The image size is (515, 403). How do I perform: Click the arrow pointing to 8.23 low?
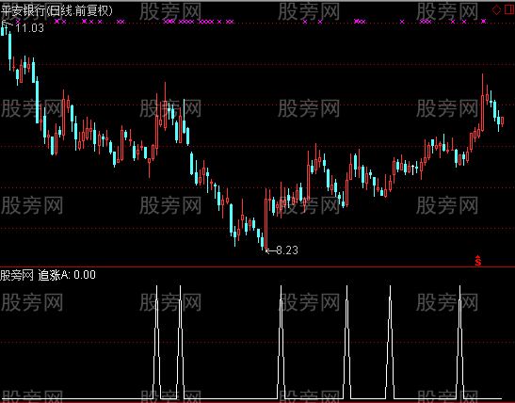tap(270, 250)
